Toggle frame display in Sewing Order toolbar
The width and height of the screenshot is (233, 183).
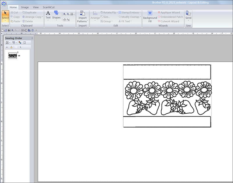pyautogui.click(x=24, y=43)
